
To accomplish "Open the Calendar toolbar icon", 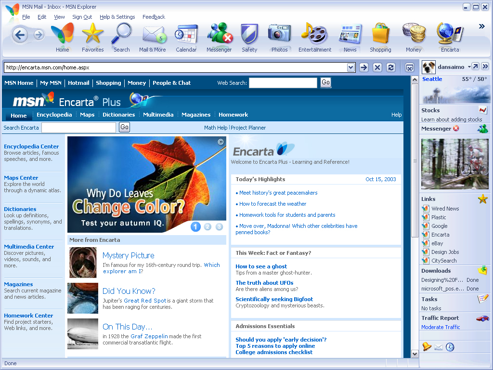I will (186, 36).
